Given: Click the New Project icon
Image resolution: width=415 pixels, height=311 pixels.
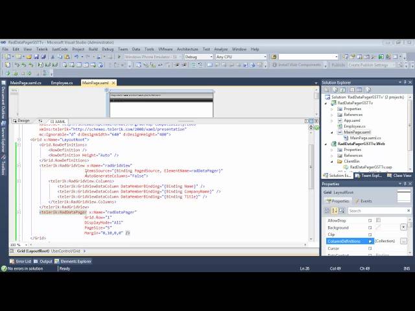Looking at the screenshot, I should click(8, 57).
